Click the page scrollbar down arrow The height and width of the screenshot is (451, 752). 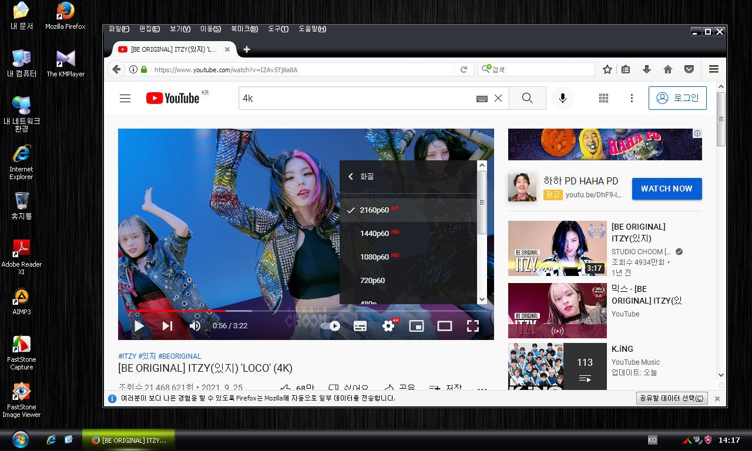pos(721,375)
